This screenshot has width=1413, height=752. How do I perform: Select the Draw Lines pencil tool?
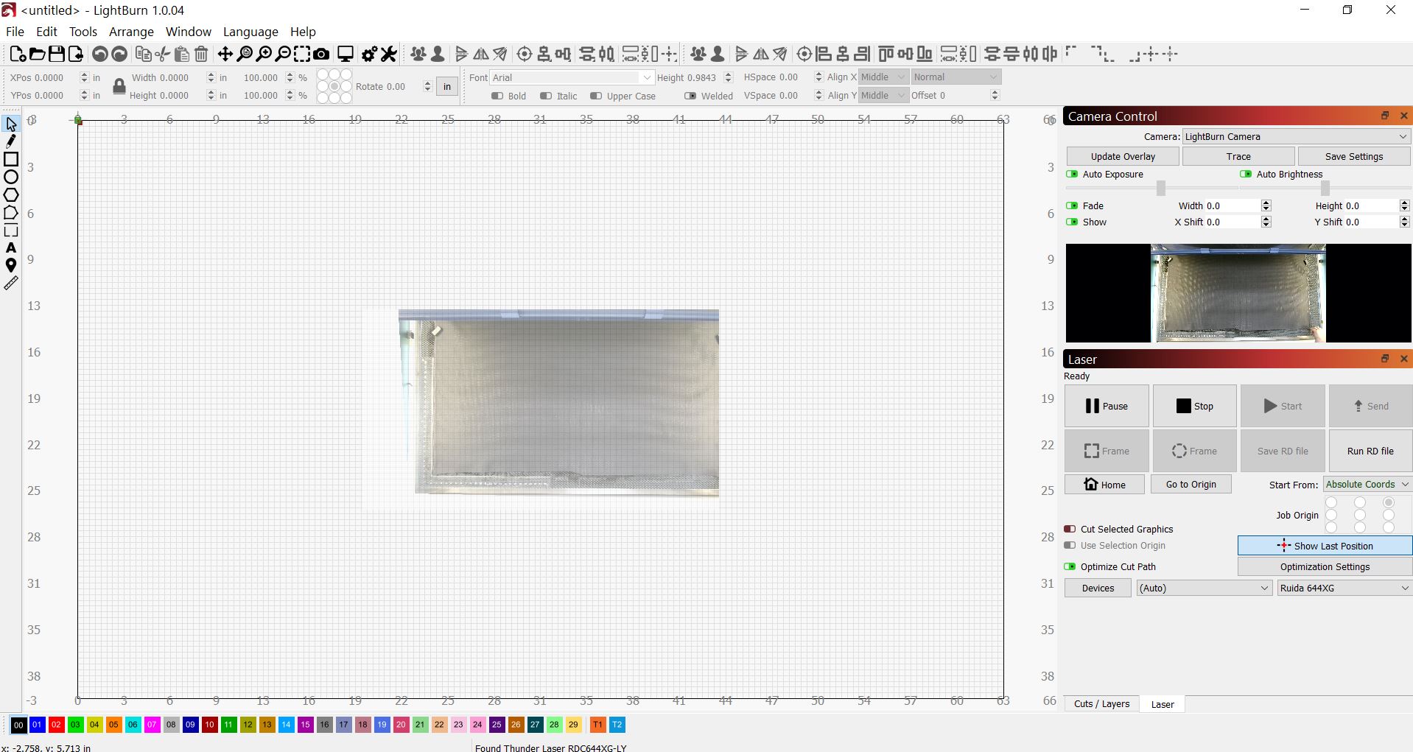11,141
